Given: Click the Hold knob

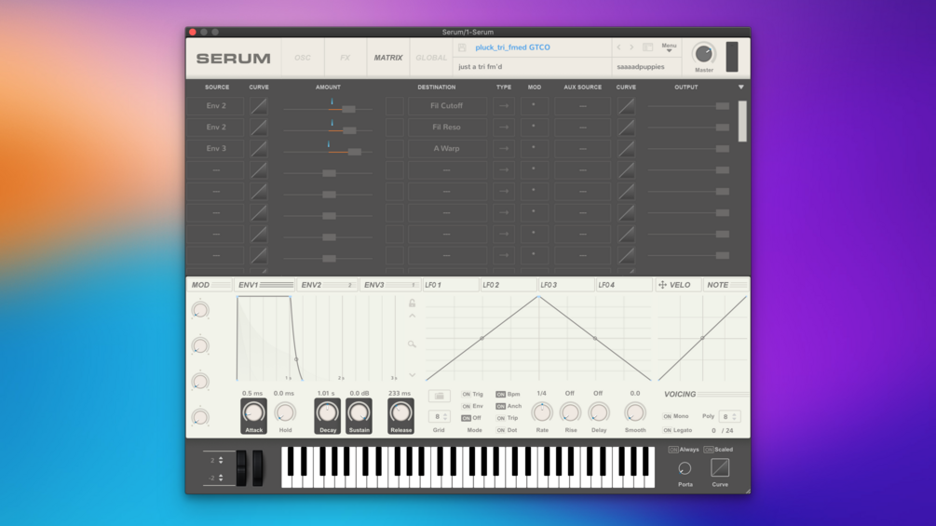Looking at the screenshot, I should click(285, 412).
